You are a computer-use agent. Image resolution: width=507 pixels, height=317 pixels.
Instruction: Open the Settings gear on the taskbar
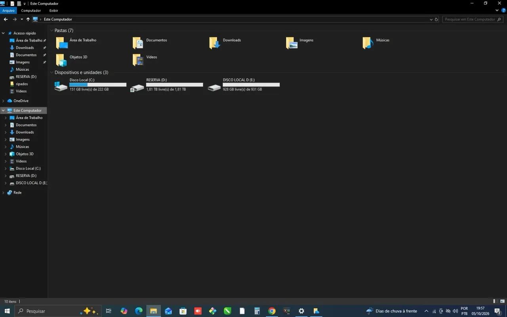[x=301, y=311]
